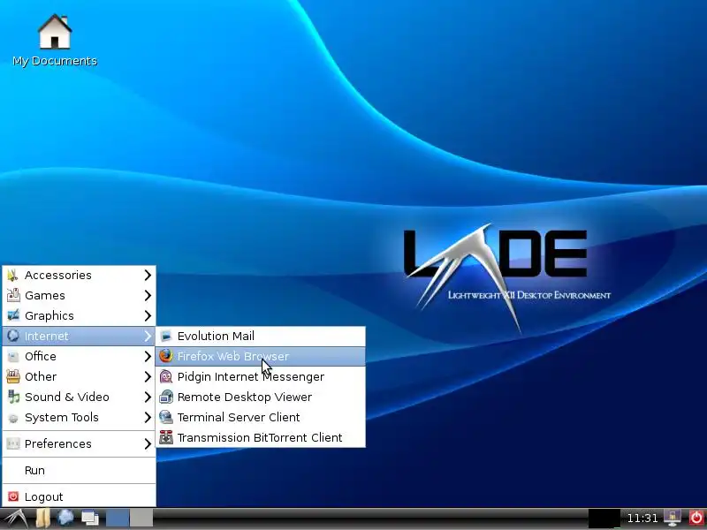Click the red power tray icon
Viewport: 707px width, 530px height.
(696, 519)
